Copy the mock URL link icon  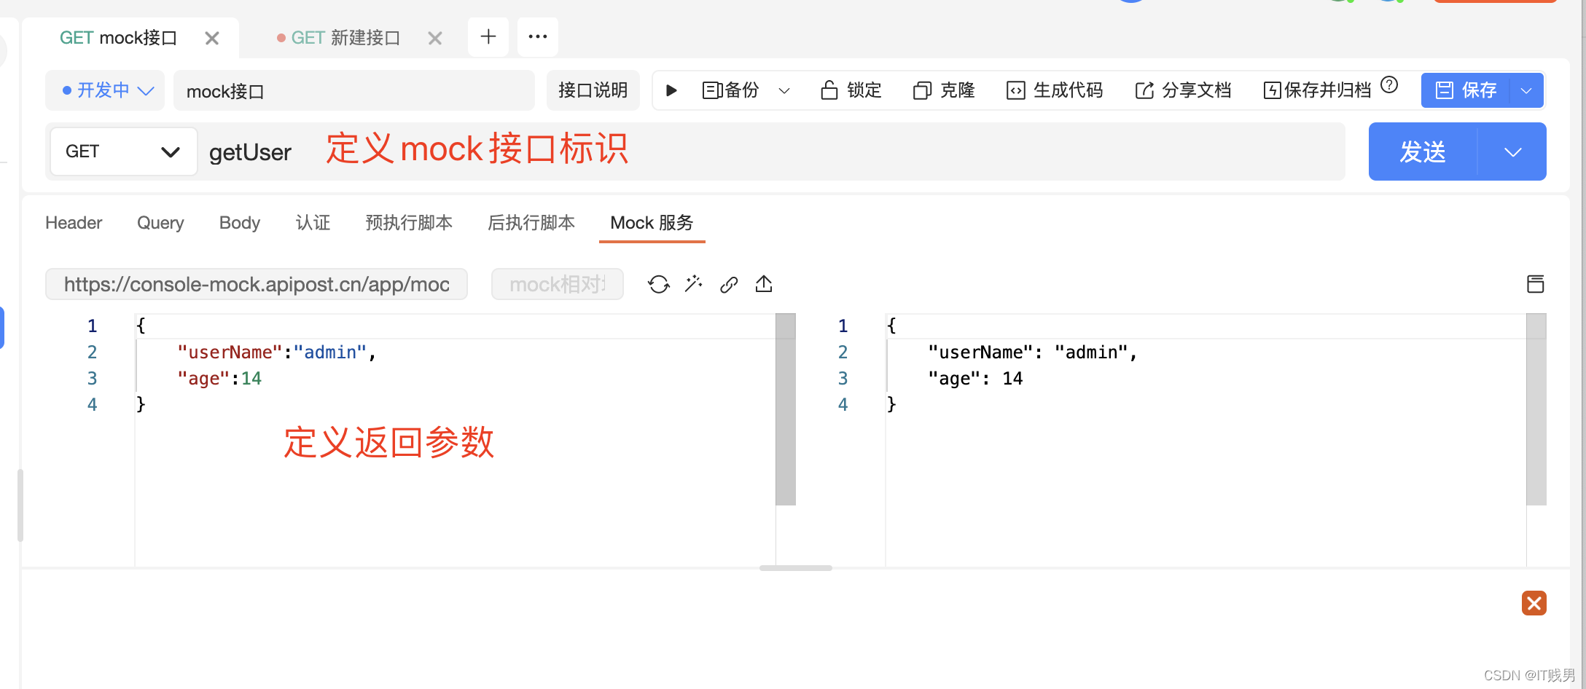[729, 284]
